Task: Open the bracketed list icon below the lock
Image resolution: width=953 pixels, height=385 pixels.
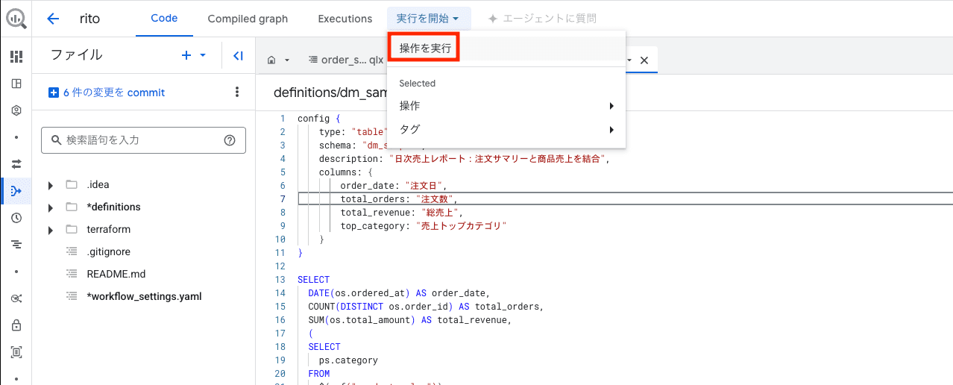Action: [16, 351]
